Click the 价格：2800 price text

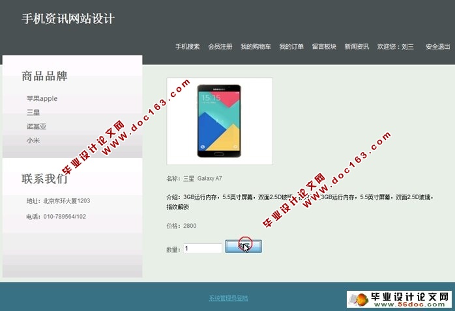(181, 226)
